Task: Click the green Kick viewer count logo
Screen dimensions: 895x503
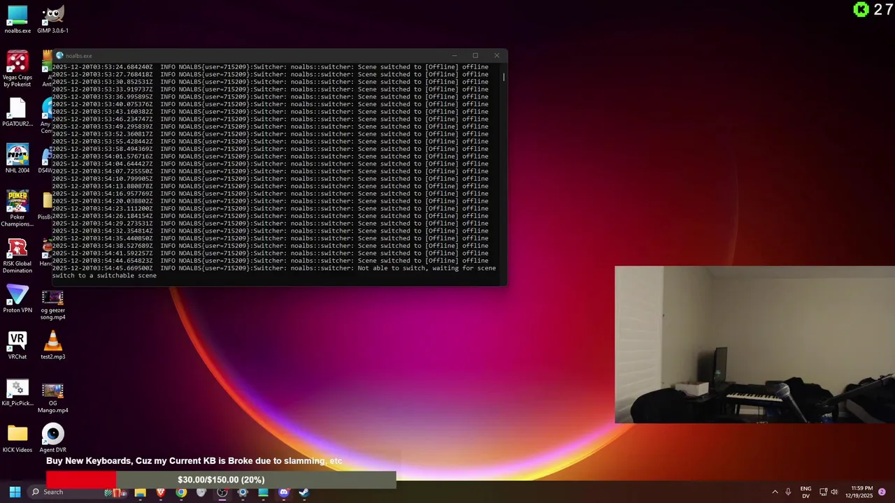Action: [x=861, y=9]
